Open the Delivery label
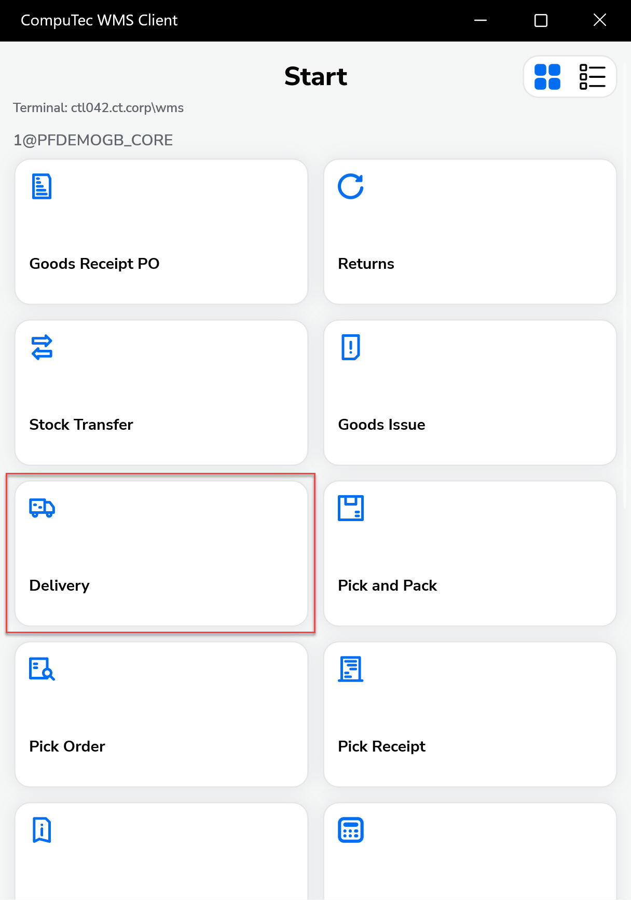The height and width of the screenshot is (900, 631). [x=59, y=585]
